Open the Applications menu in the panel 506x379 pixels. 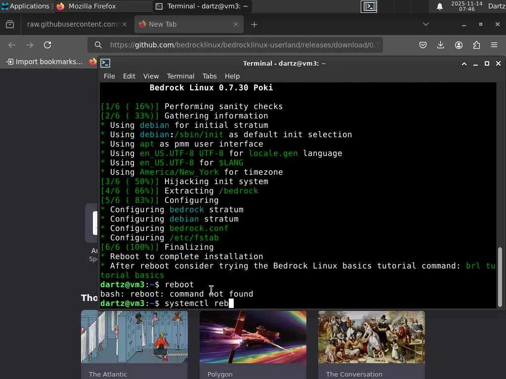(x=27, y=6)
